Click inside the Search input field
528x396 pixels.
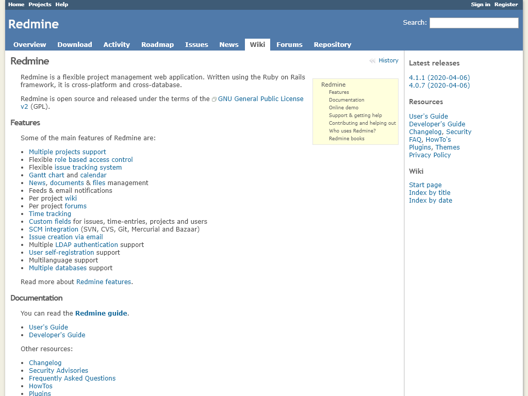(x=473, y=23)
